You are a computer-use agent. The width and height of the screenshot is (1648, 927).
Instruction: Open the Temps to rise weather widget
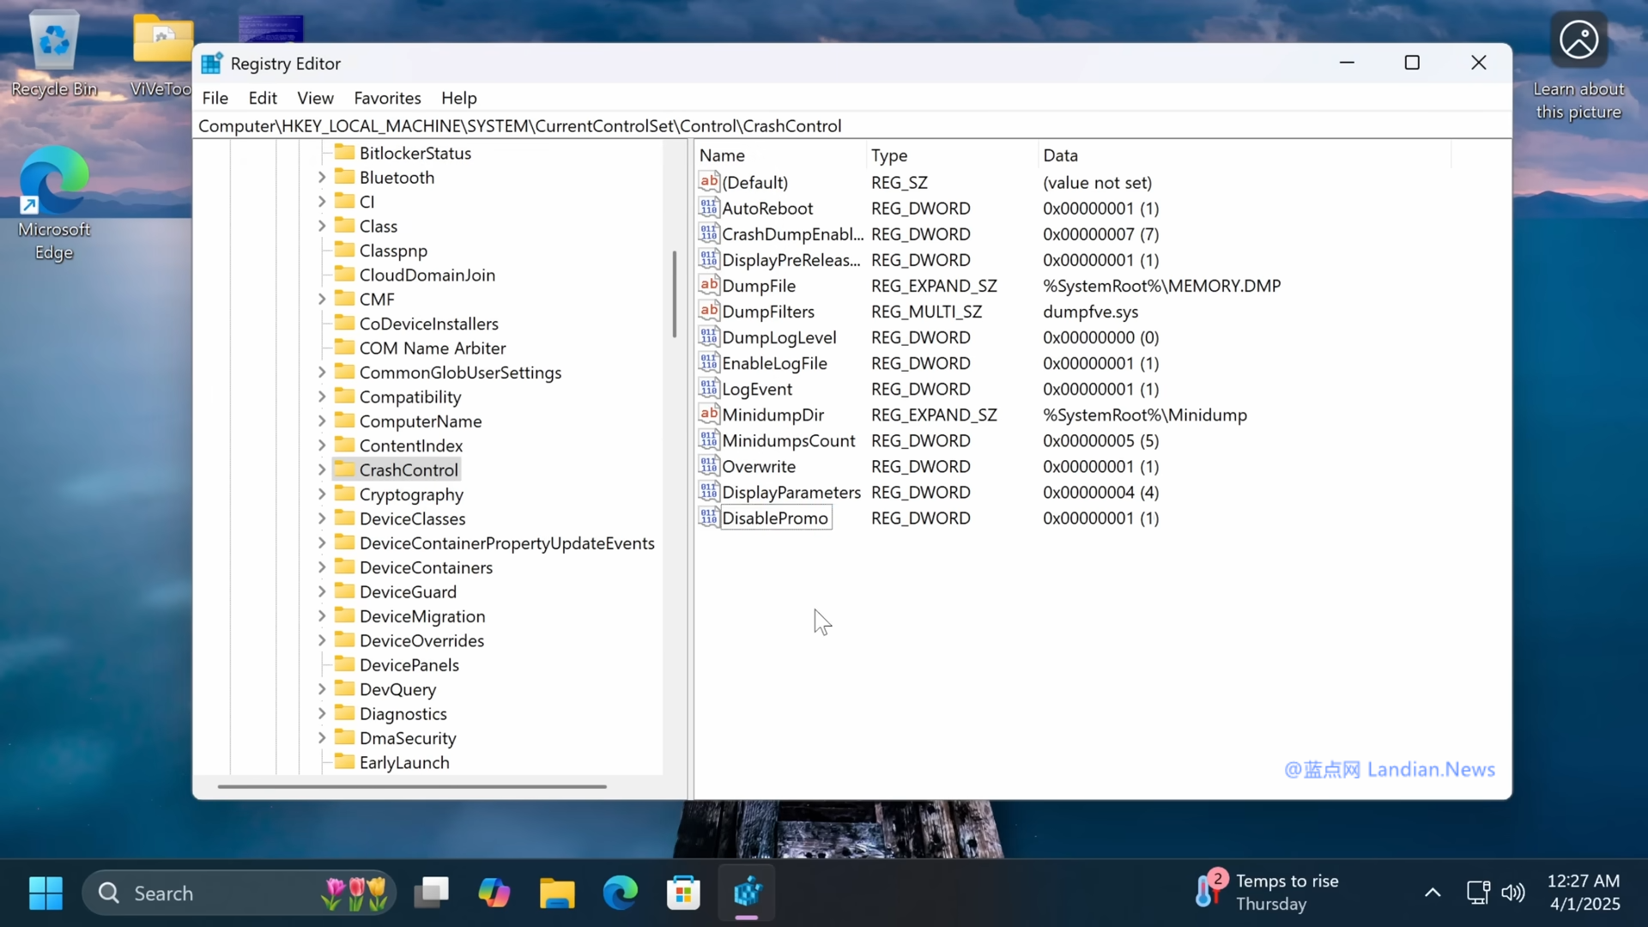[1266, 893]
